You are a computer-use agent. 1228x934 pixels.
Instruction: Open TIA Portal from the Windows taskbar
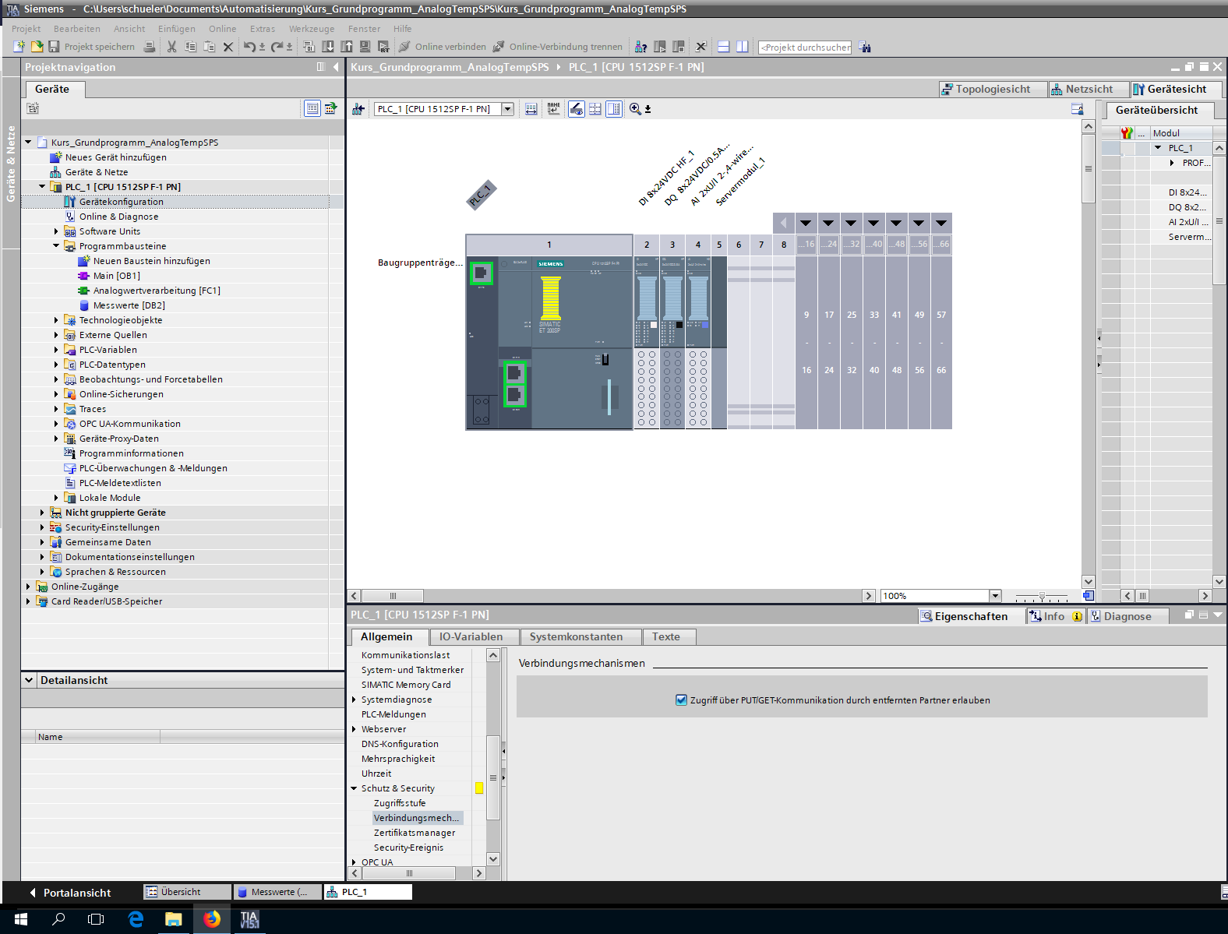pyautogui.click(x=249, y=919)
